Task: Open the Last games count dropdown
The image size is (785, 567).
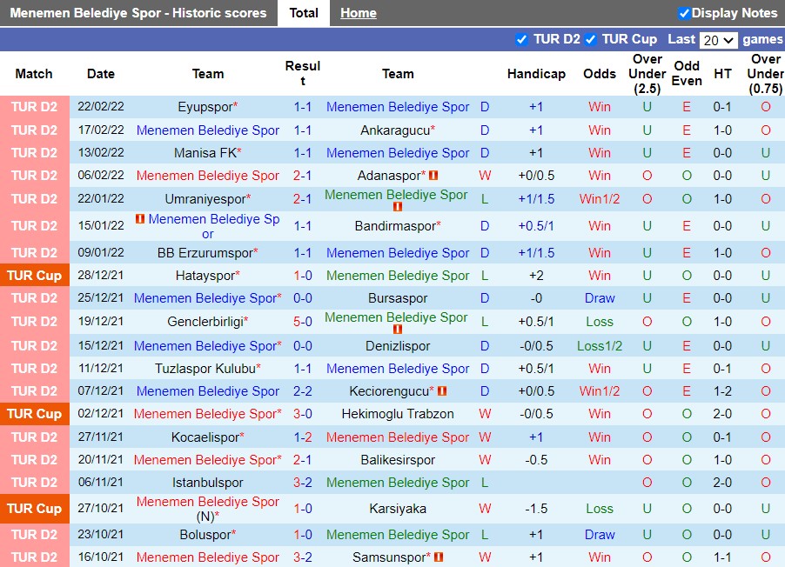Action: point(718,40)
